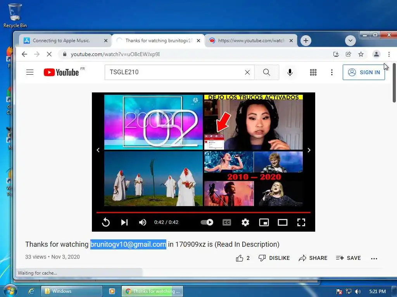Screen dimensions: 397x297
Task: Like the video with thumbs up
Action: (x=243, y=258)
